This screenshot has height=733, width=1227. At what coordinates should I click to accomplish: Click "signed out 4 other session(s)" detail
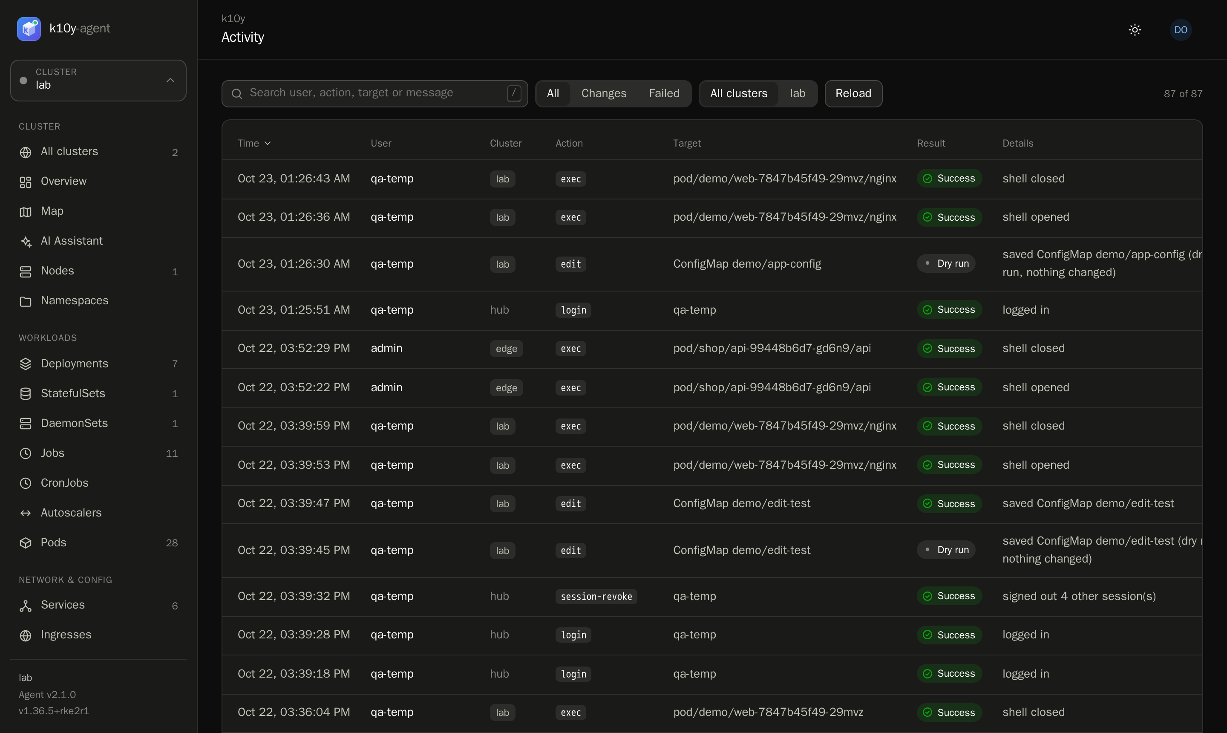pyautogui.click(x=1079, y=596)
